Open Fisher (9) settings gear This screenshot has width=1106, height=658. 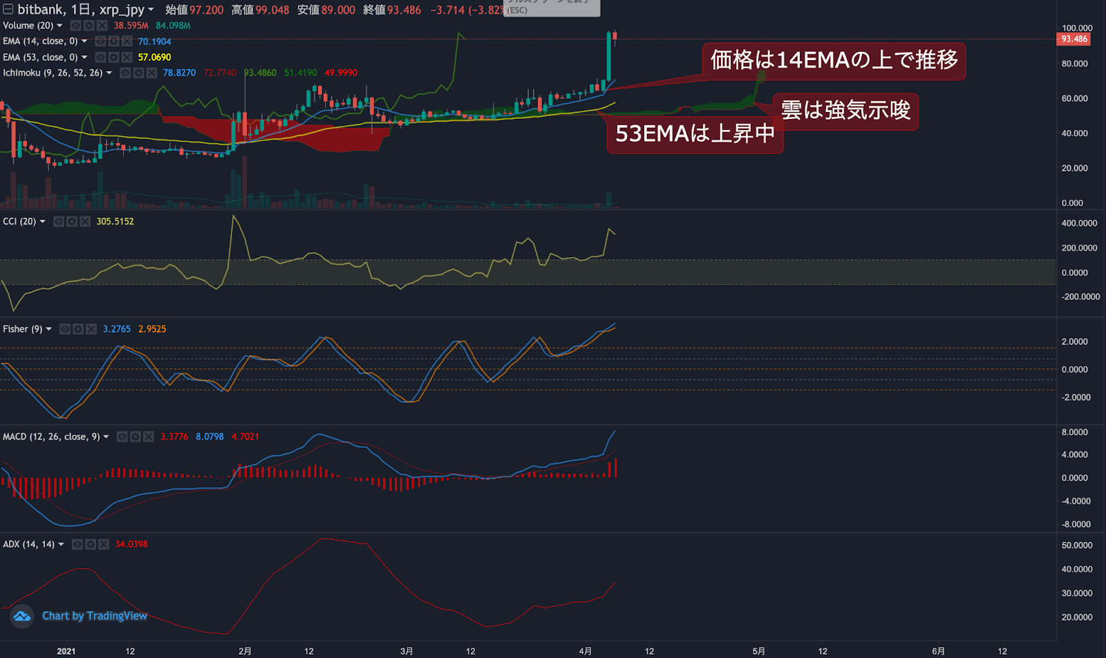click(x=78, y=329)
